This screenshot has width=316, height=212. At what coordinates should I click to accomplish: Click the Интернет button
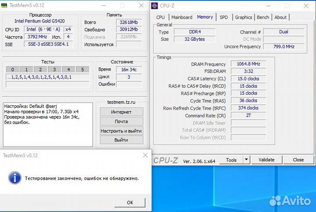pos(121,112)
